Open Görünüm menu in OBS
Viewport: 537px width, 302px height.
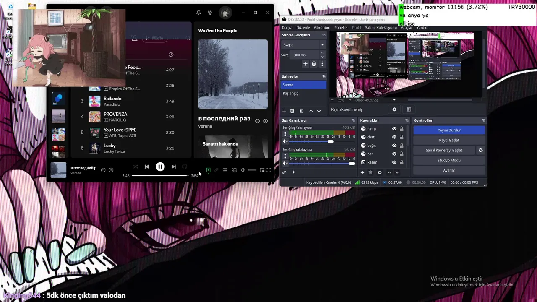point(322,27)
